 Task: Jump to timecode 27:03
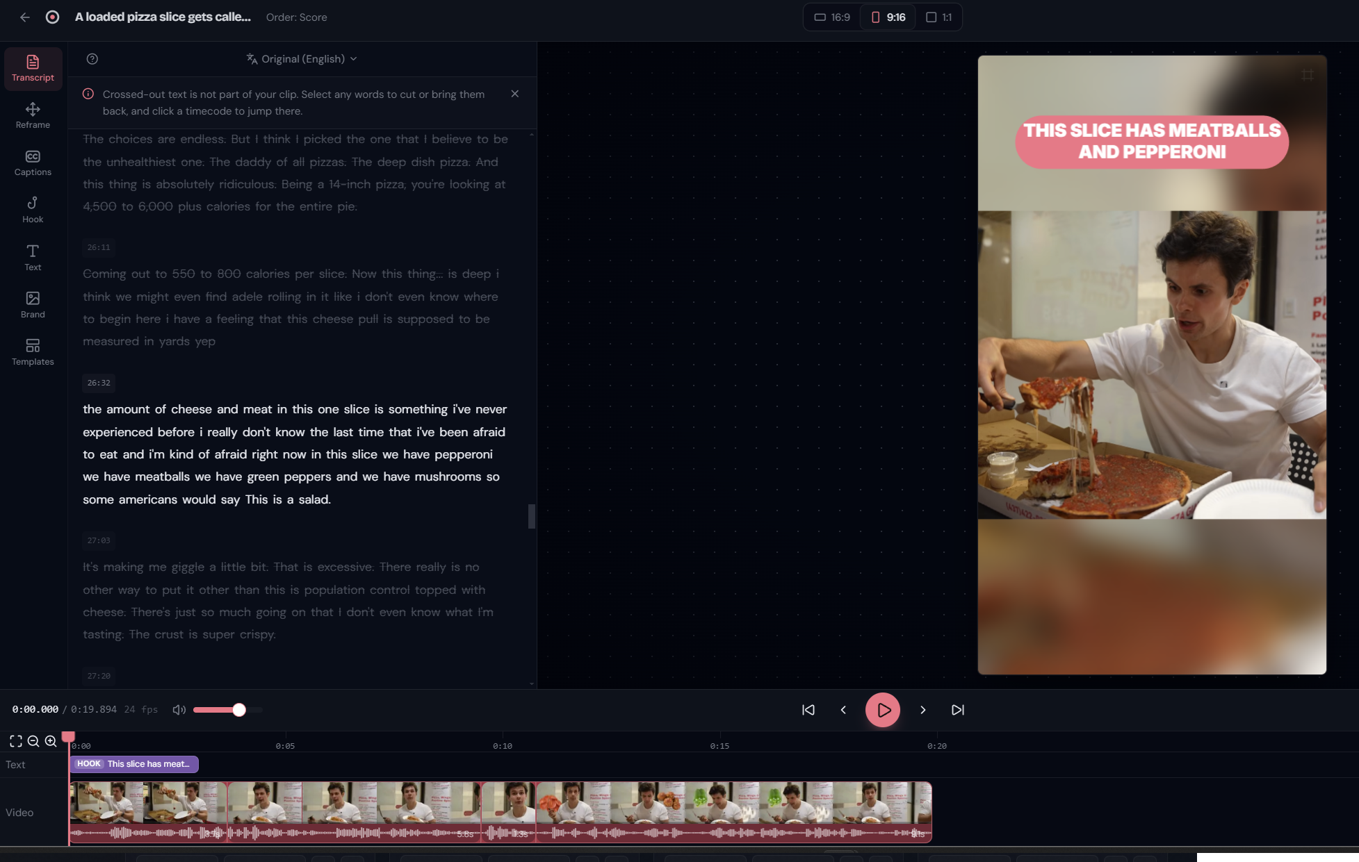tap(99, 540)
